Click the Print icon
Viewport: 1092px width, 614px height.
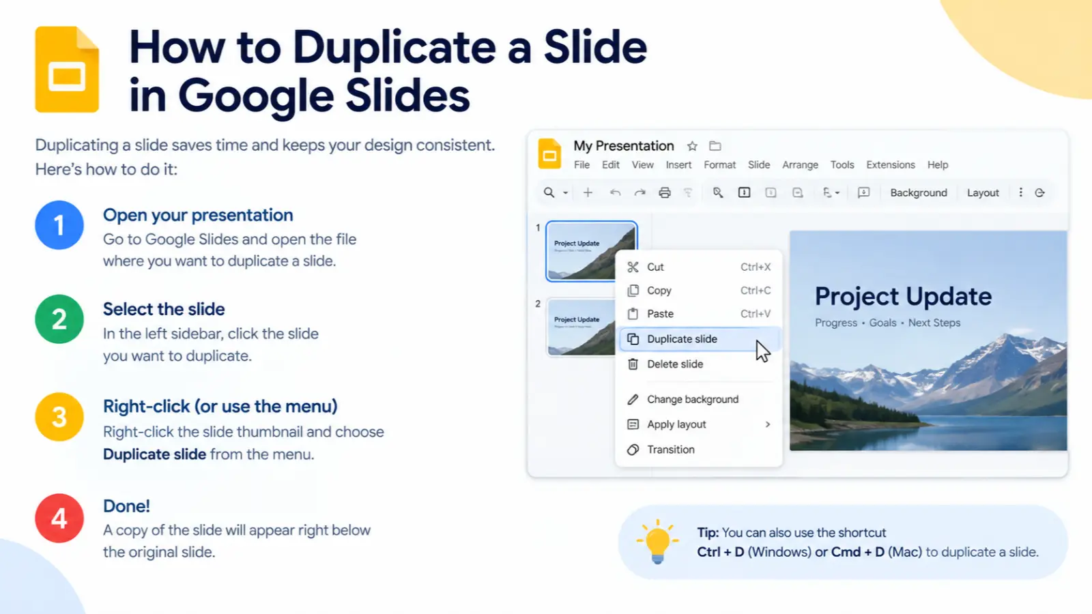[665, 193]
